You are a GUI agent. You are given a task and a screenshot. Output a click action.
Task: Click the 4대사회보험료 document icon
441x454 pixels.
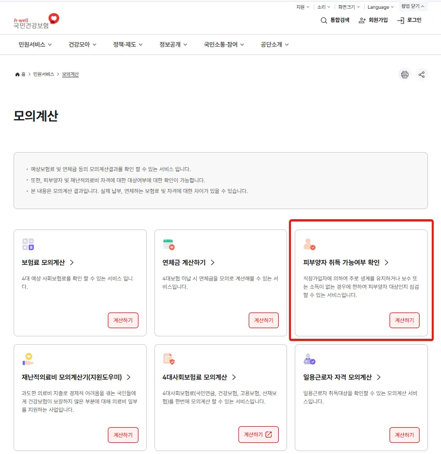(x=169, y=359)
